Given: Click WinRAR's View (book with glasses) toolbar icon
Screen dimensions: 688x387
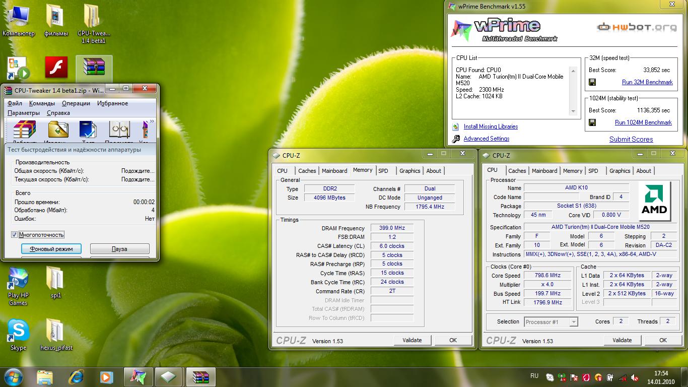Looking at the screenshot, I should pyautogui.click(x=119, y=130).
